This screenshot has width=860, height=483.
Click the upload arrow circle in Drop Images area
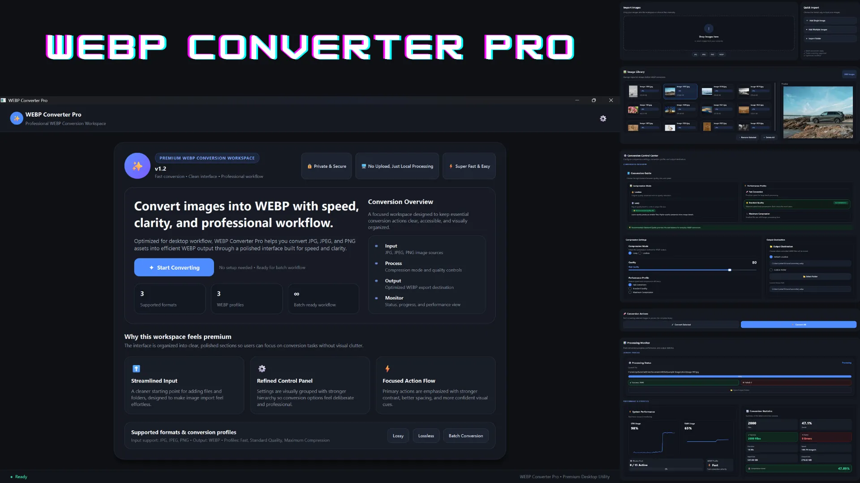[709, 29]
